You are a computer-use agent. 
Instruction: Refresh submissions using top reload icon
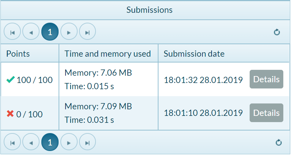click(x=277, y=32)
